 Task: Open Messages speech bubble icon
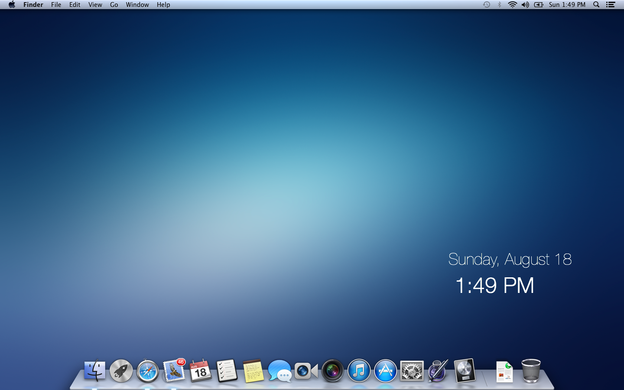pyautogui.click(x=280, y=371)
